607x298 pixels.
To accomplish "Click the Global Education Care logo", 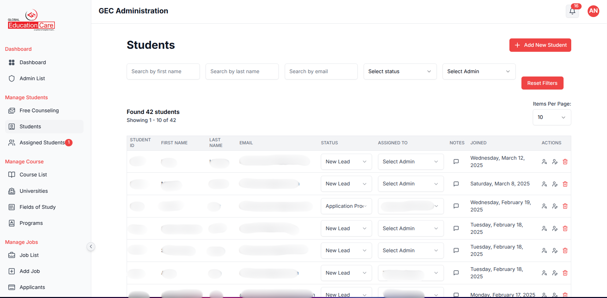I will click(x=31, y=20).
